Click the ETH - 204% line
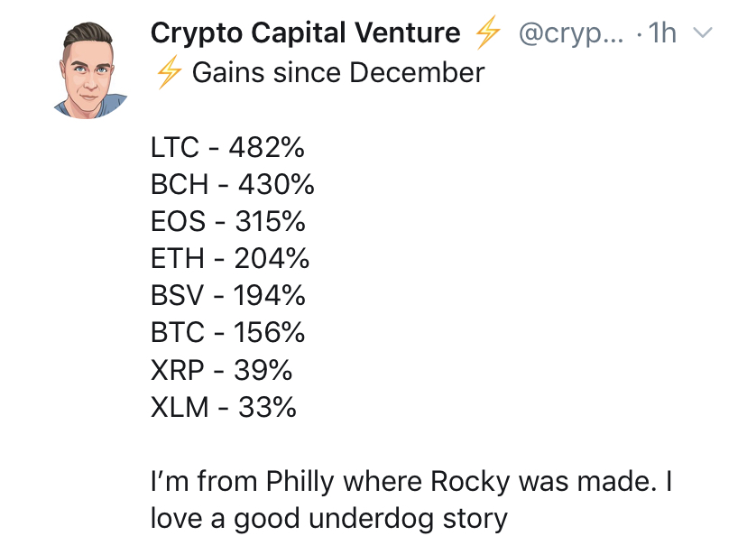Viewport: 747px width, 536px height. click(230, 259)
